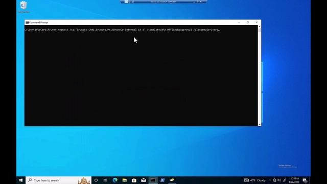Click the remote desktop connection bar title

tap(163, 2)
